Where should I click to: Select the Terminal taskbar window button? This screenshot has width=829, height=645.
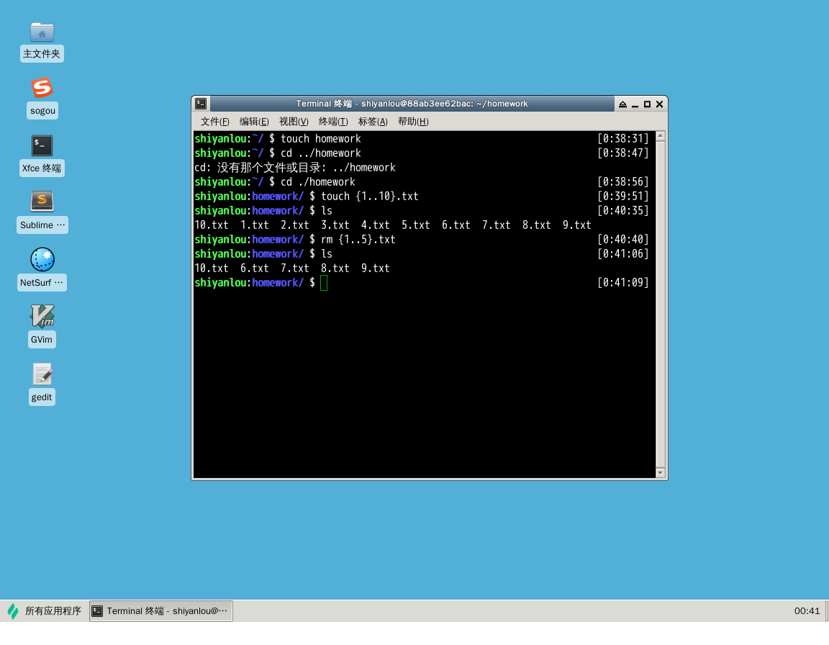[x=160, y=610]
